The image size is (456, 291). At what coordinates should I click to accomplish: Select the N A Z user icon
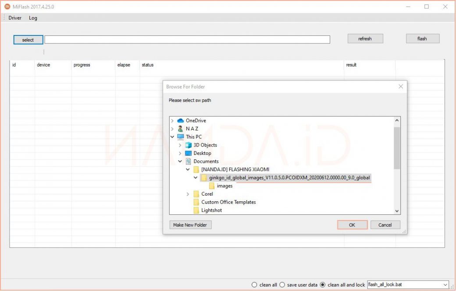tap(180, 129)
